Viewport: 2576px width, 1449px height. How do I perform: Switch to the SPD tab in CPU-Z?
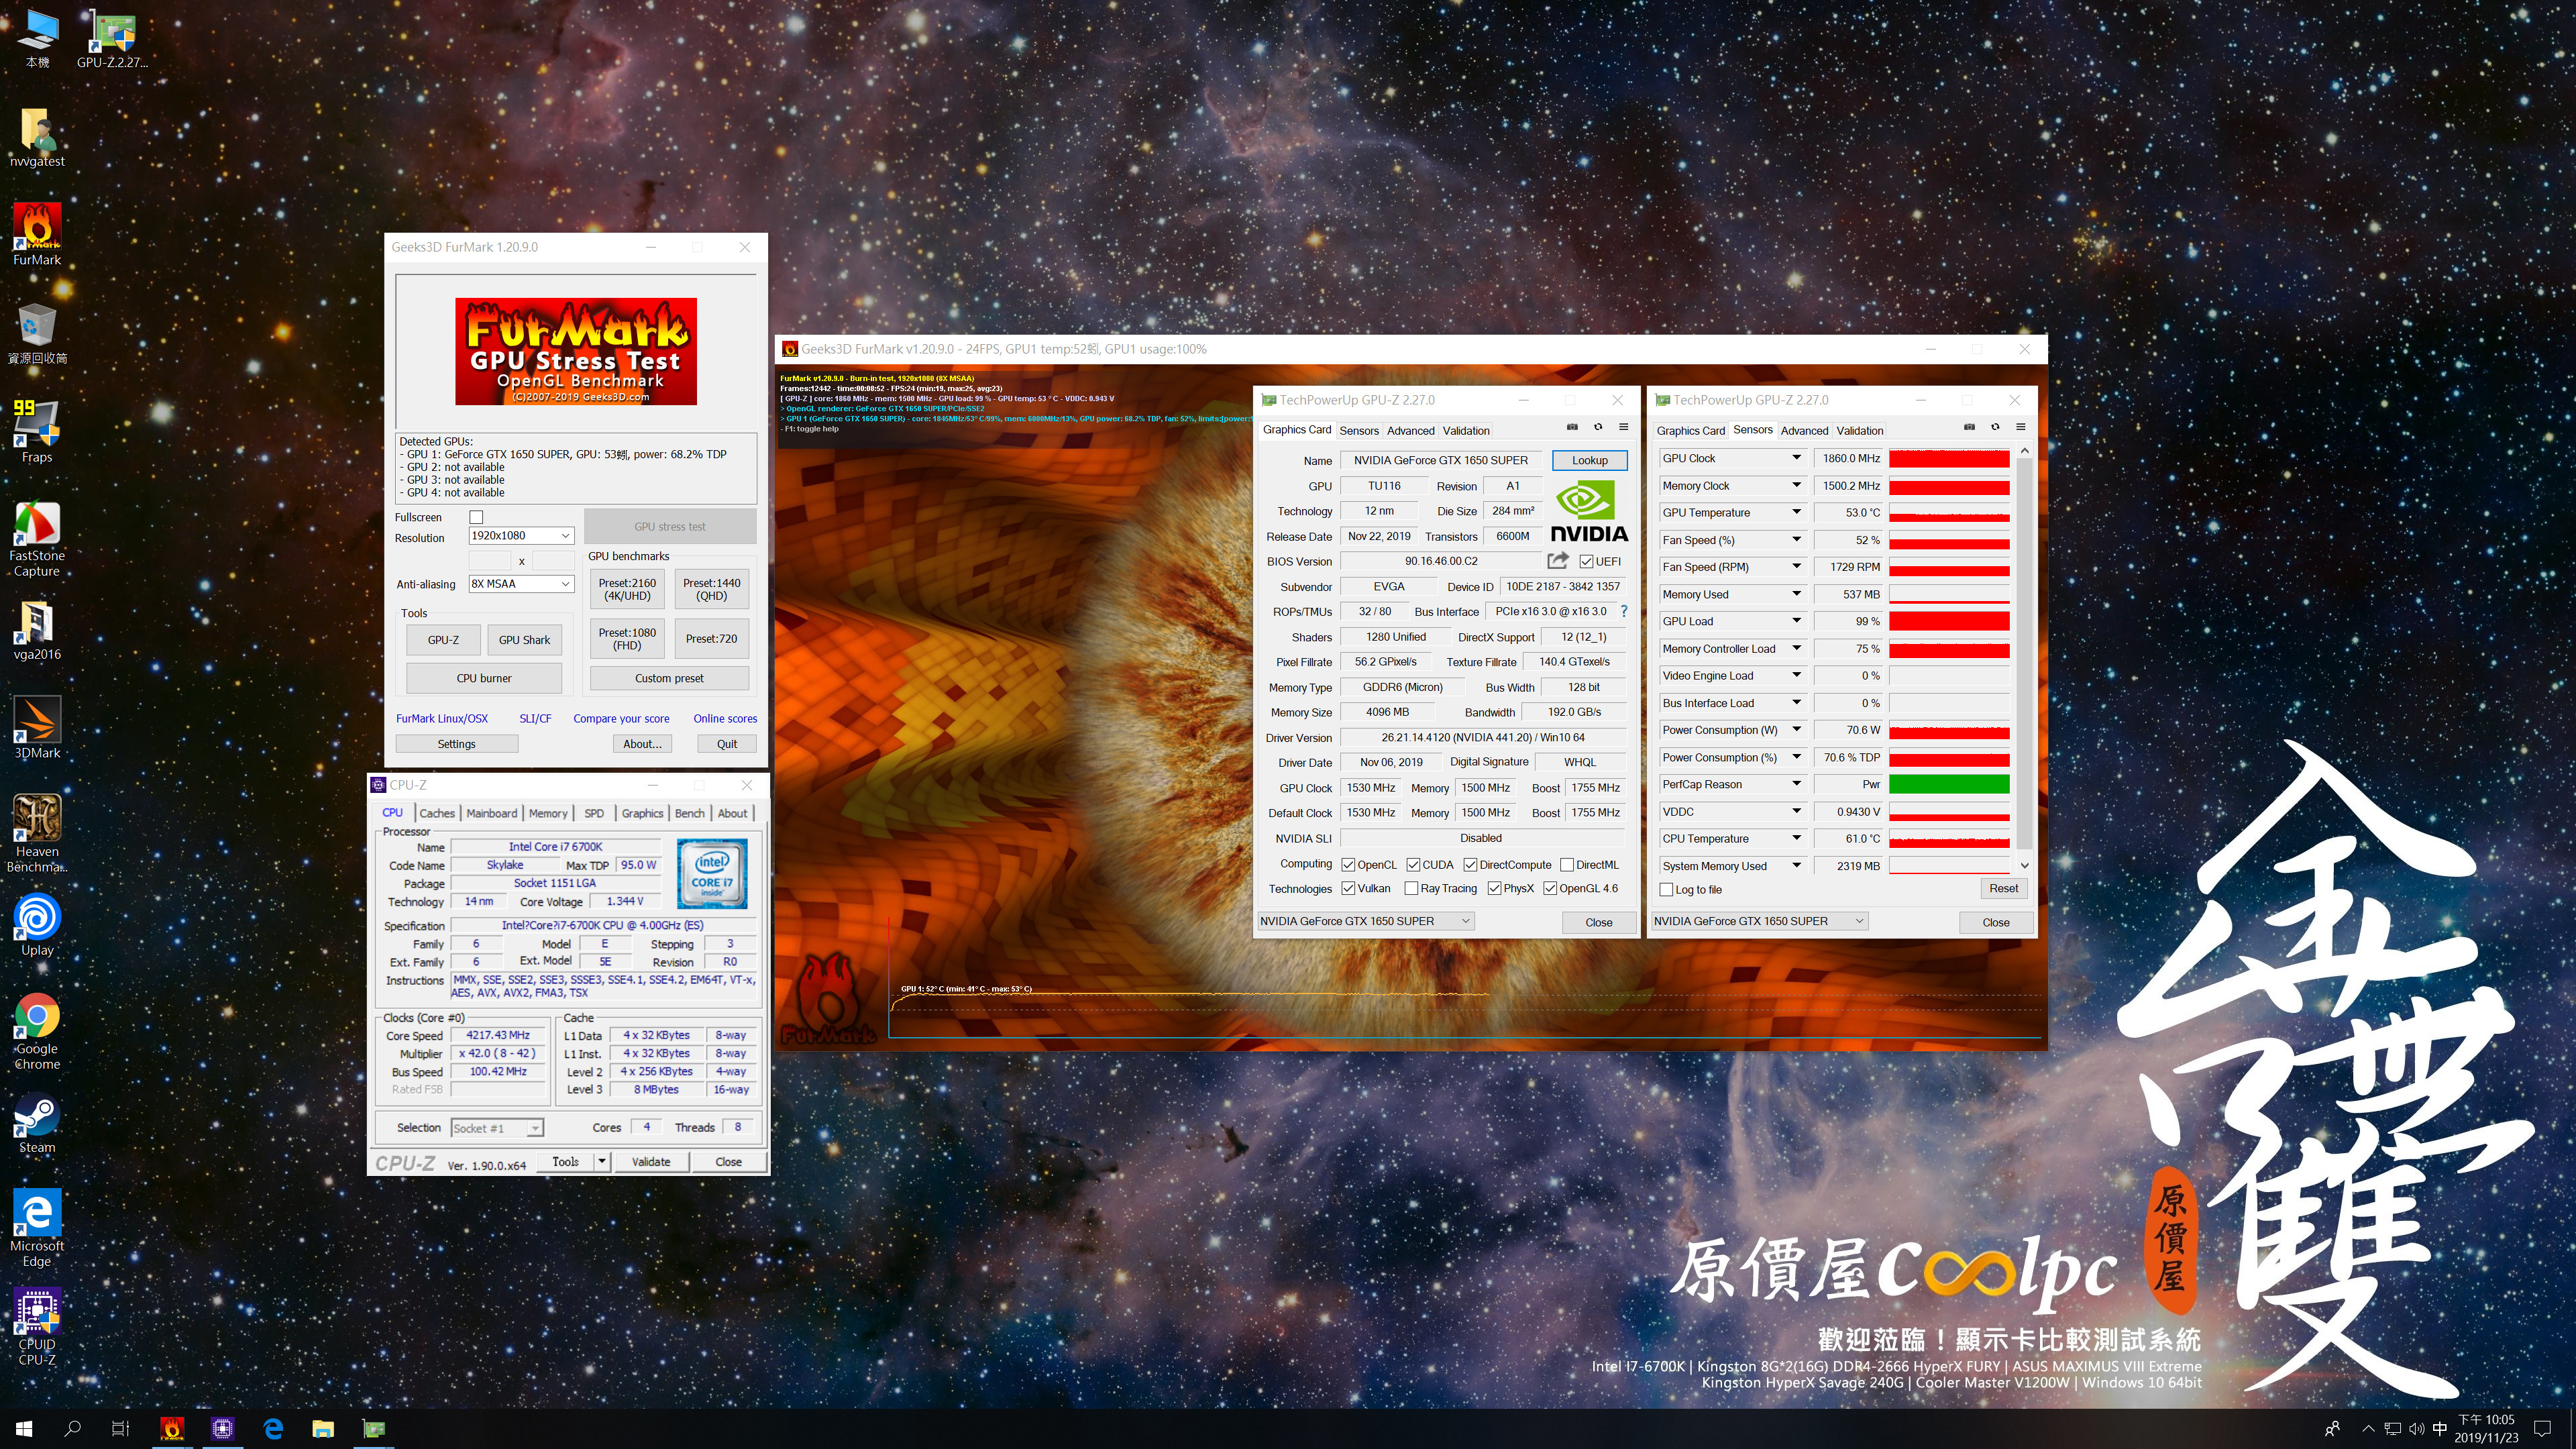594,813
